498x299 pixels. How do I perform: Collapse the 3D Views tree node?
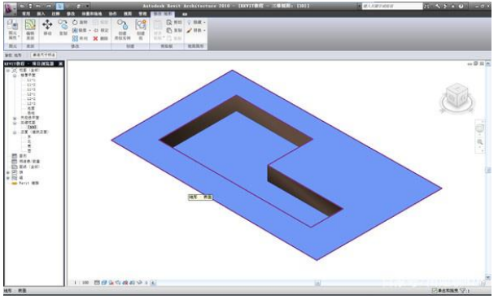click(x=15, y=123)
